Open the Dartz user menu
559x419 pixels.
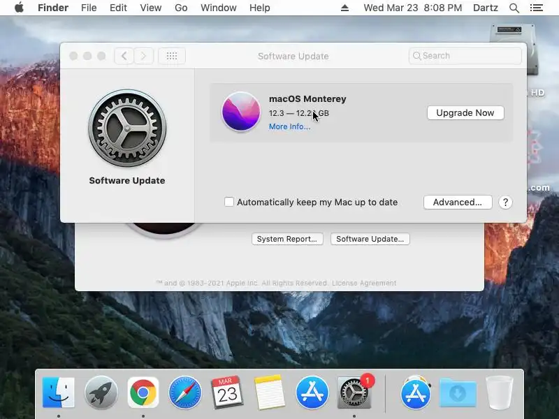point(485,8)
